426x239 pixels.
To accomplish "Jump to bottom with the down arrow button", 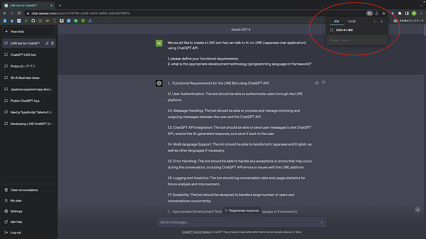I will (417, 209).
